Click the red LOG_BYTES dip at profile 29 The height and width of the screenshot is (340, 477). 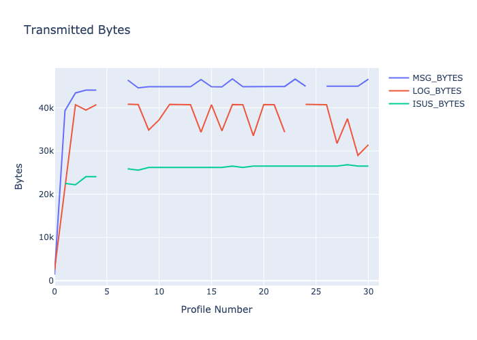pyautogui.click(x=358, y=156)
